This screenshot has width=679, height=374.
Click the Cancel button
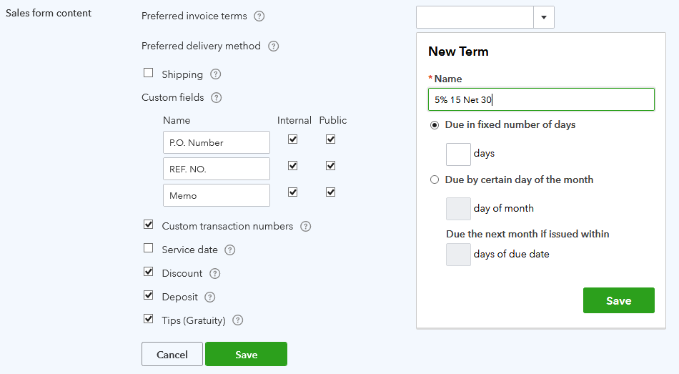172,355
